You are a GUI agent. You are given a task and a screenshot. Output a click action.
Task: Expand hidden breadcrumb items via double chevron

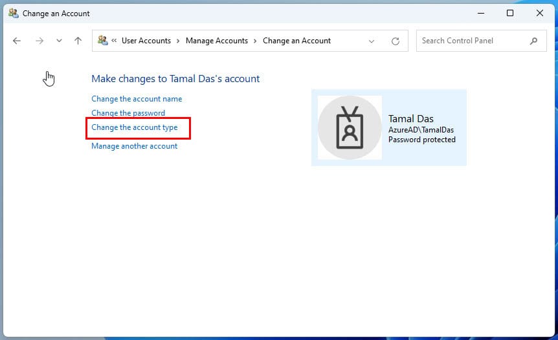pos(114,41)
